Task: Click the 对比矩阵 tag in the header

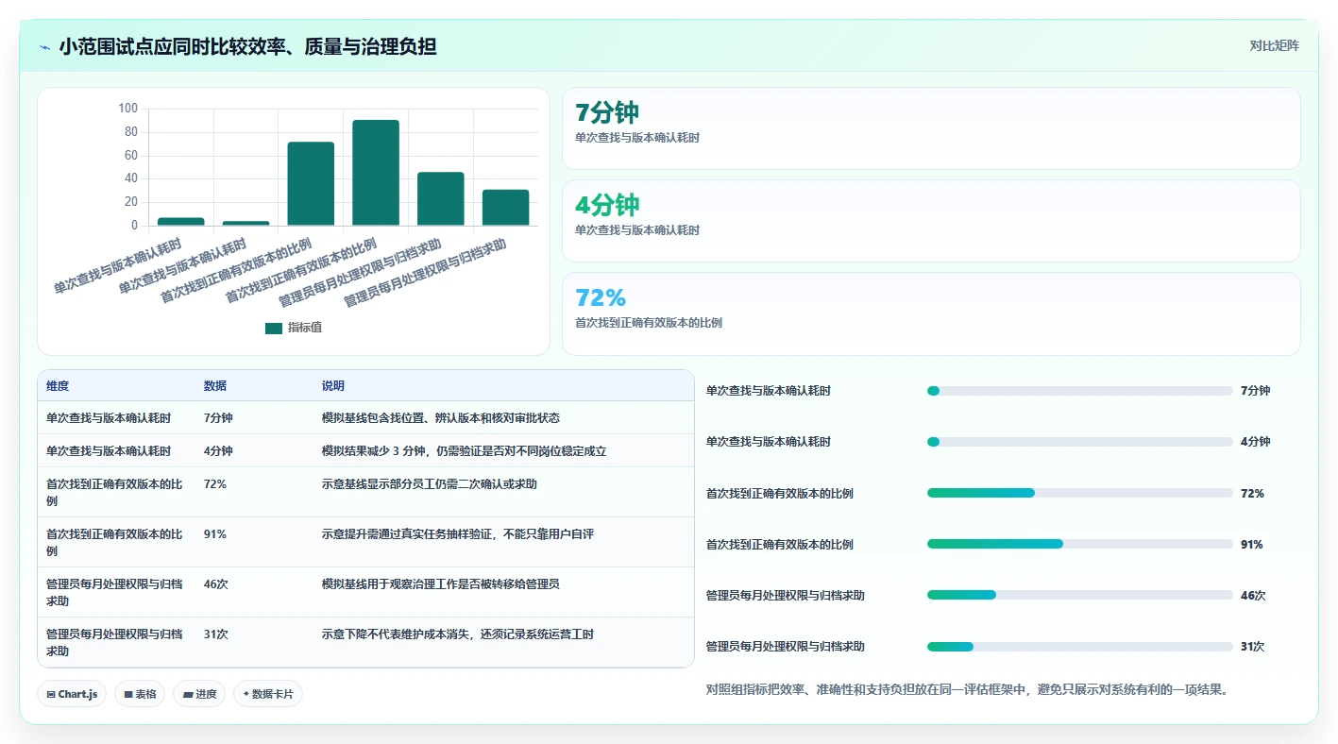Action: [1274, 45]
